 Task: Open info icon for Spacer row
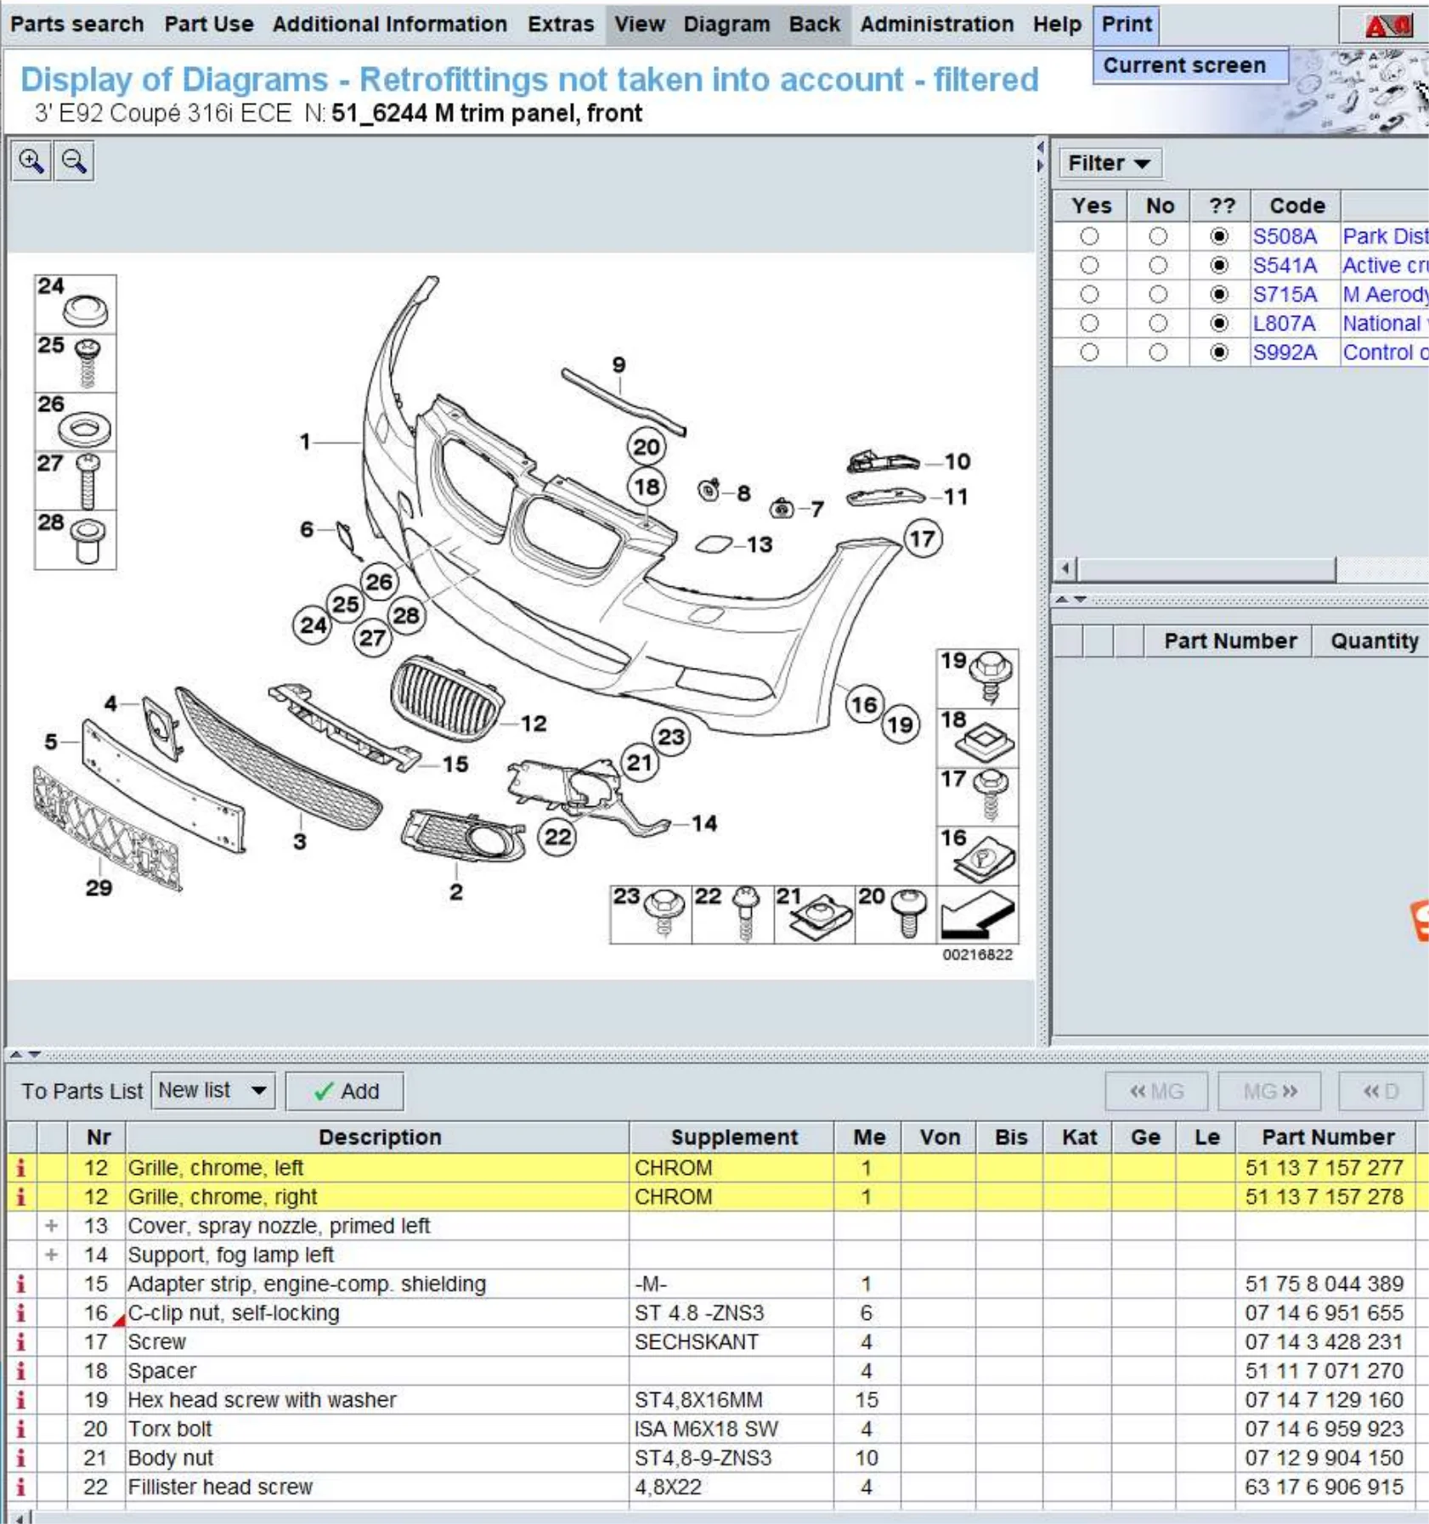coord(21,1371)
